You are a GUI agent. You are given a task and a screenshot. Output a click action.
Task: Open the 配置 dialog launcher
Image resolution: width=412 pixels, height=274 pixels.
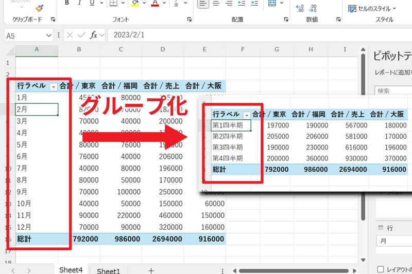coord(286,19)
